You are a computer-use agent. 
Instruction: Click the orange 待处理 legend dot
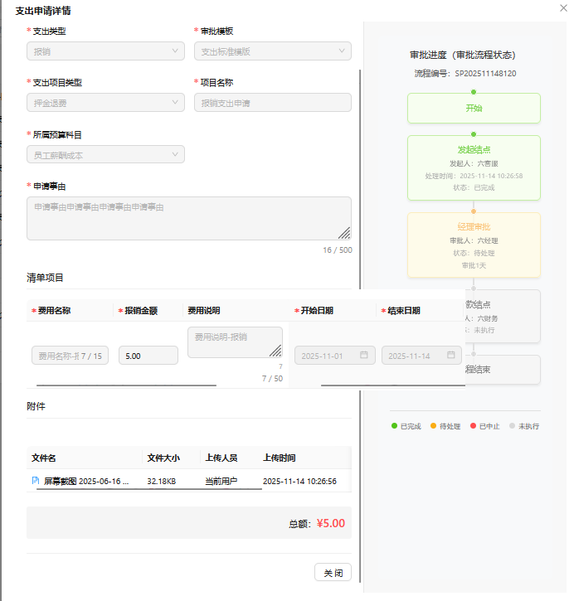(433, 425)
